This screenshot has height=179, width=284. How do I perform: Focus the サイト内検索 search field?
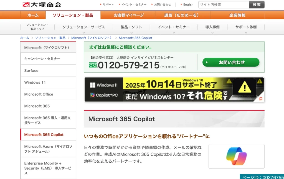[x=224, y=4]
